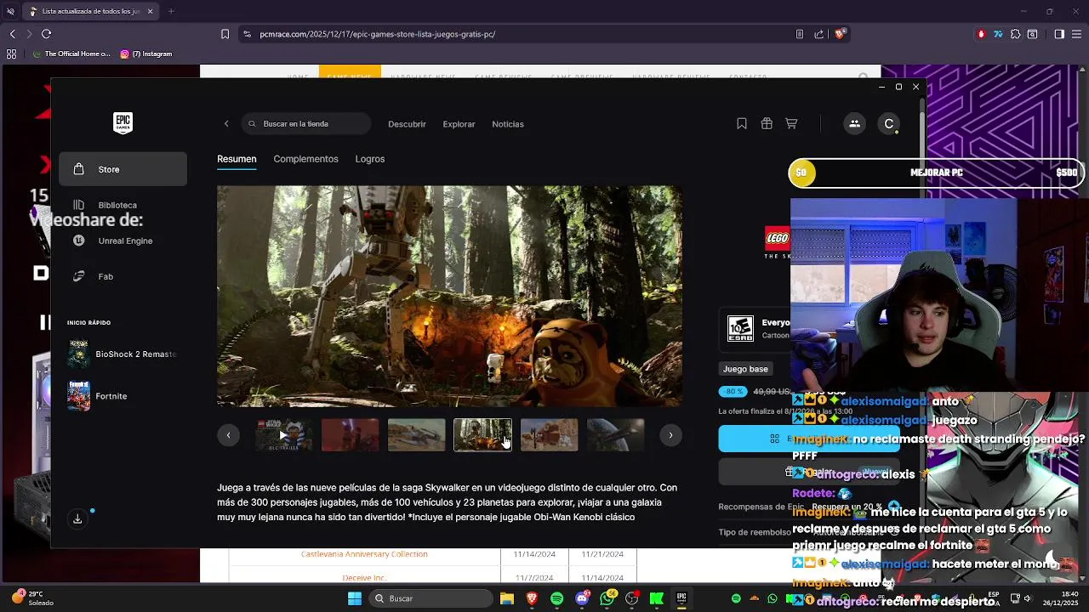Show next media thumbnails with right arrow
Screen dimensions: 1089x612
pyautogui.click(x=670, y=435)
